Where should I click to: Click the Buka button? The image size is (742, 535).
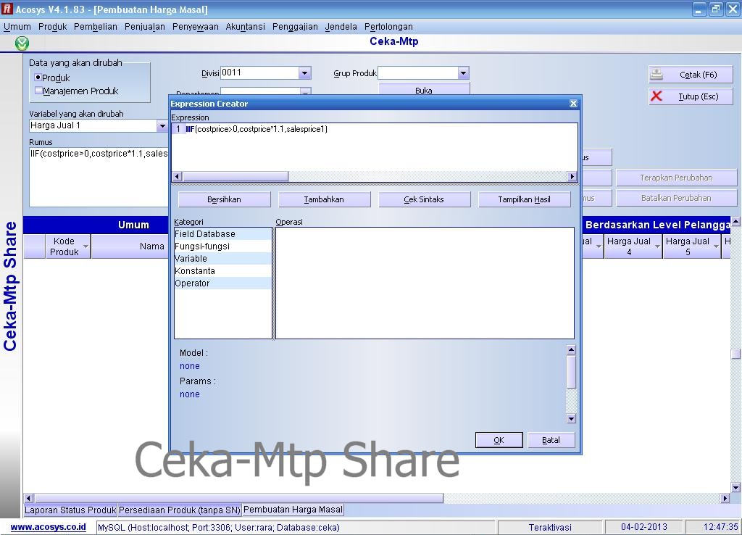click(424, 89)
